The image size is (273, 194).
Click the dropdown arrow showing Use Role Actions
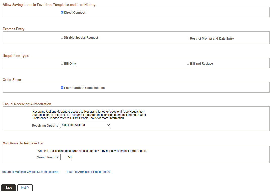[108, 125]
